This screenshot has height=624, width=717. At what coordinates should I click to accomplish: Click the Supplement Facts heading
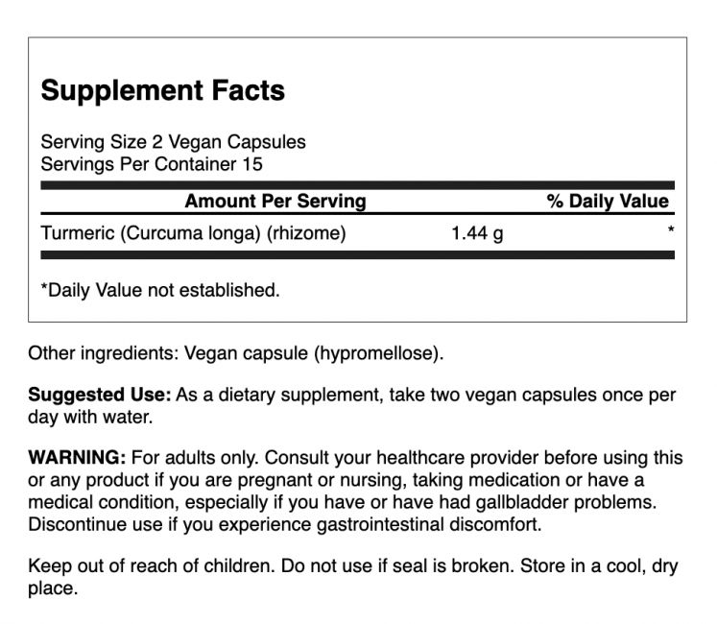coord(162,91)
